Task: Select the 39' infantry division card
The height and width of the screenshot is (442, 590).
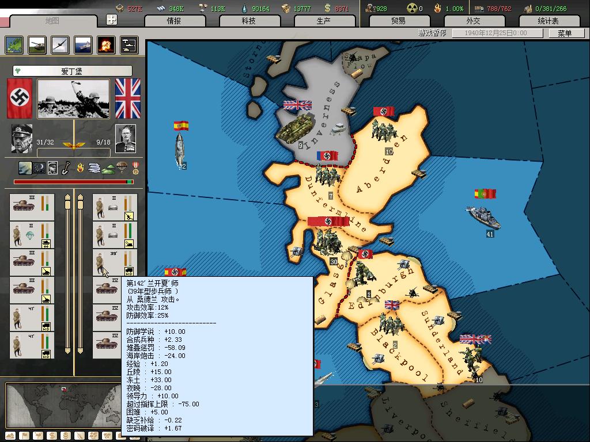Action: point(115,262)
